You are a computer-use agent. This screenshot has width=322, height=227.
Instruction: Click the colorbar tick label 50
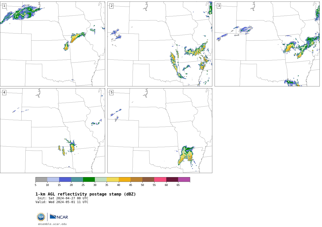(x=142, y=185)
